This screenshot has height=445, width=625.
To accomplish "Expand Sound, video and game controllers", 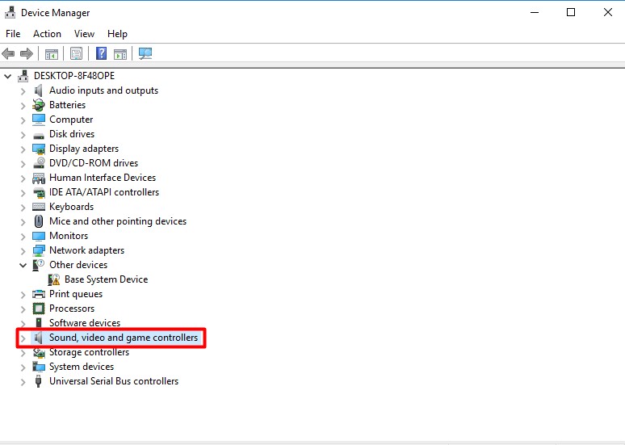I will (x=23, y=338).
